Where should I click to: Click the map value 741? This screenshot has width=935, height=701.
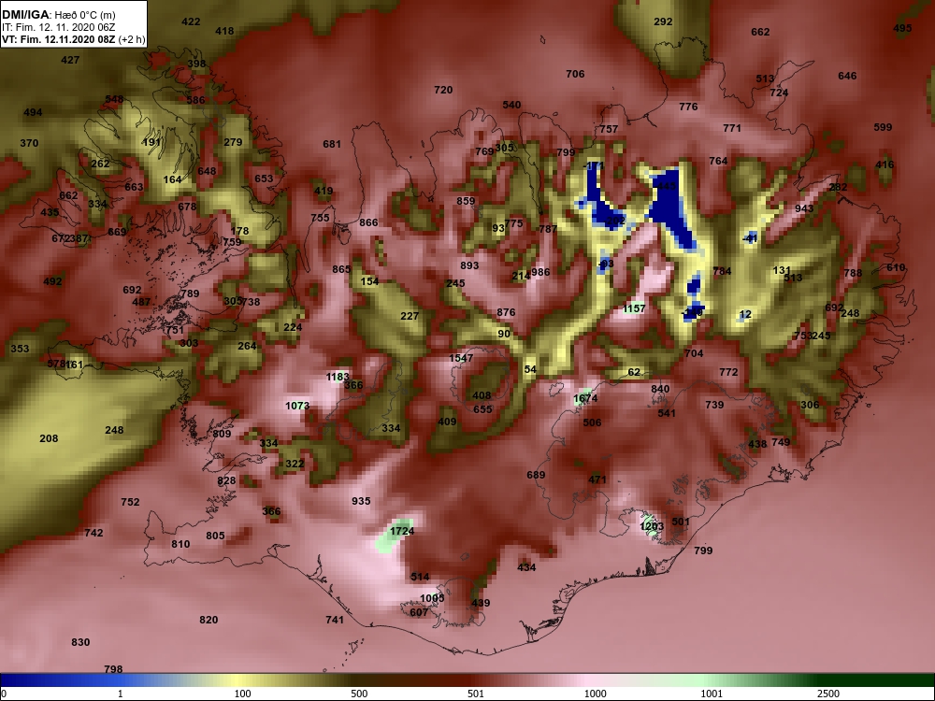[335, 620]
